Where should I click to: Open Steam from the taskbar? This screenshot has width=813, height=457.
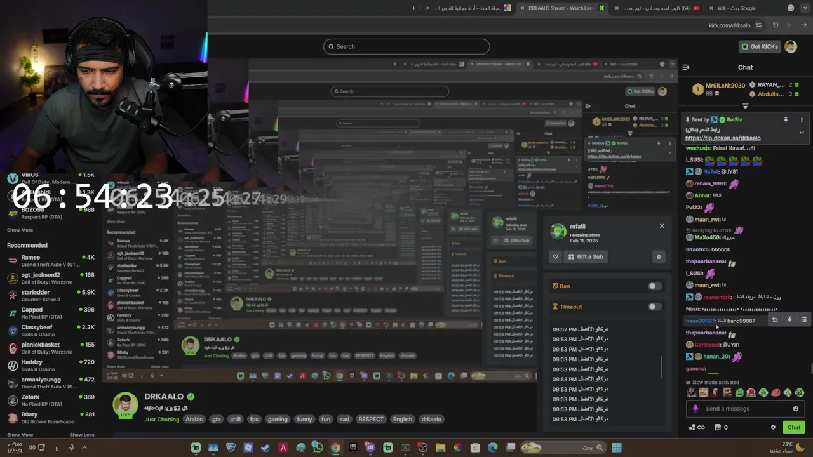click(265, 447)
